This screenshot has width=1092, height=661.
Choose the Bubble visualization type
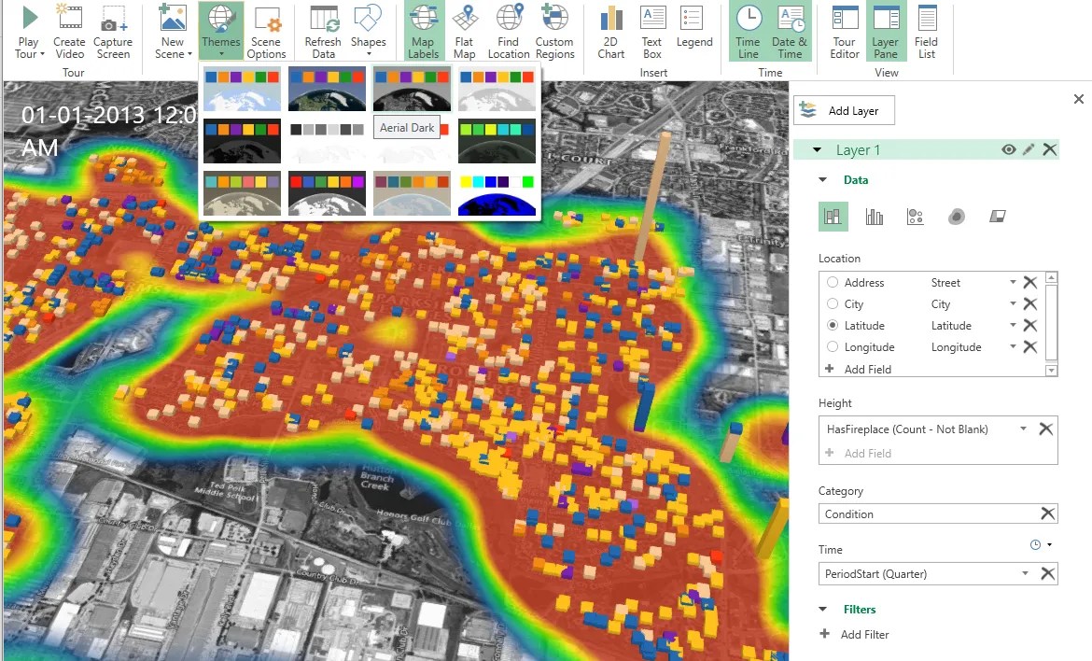[x=915, y=216]
